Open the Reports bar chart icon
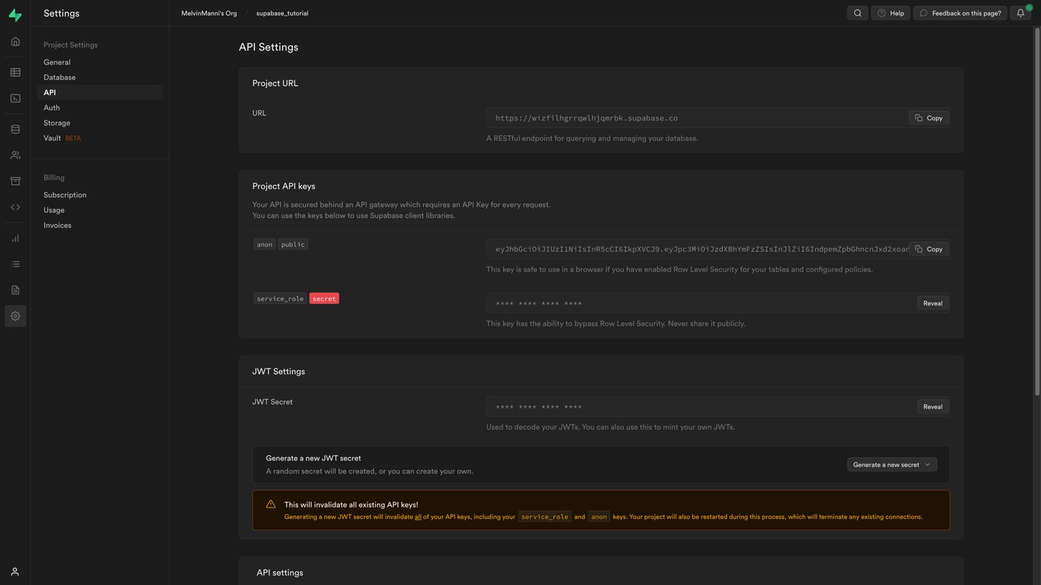 pos(15,238)
